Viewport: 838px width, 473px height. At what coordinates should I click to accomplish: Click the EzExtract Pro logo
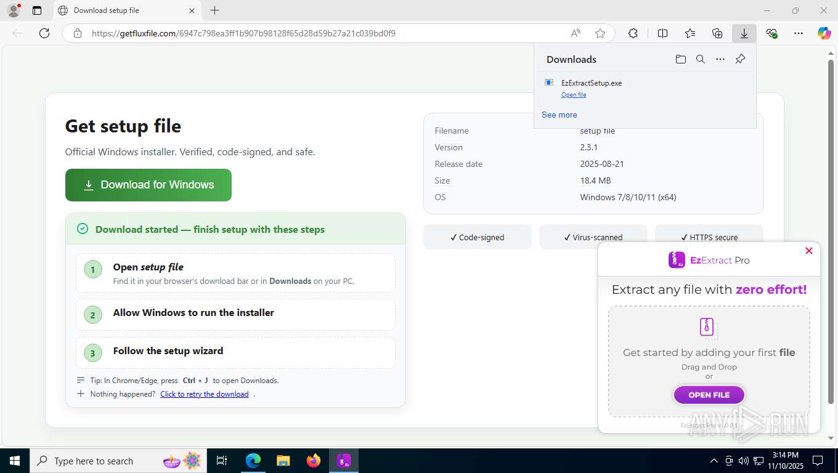tap(709, 260)
